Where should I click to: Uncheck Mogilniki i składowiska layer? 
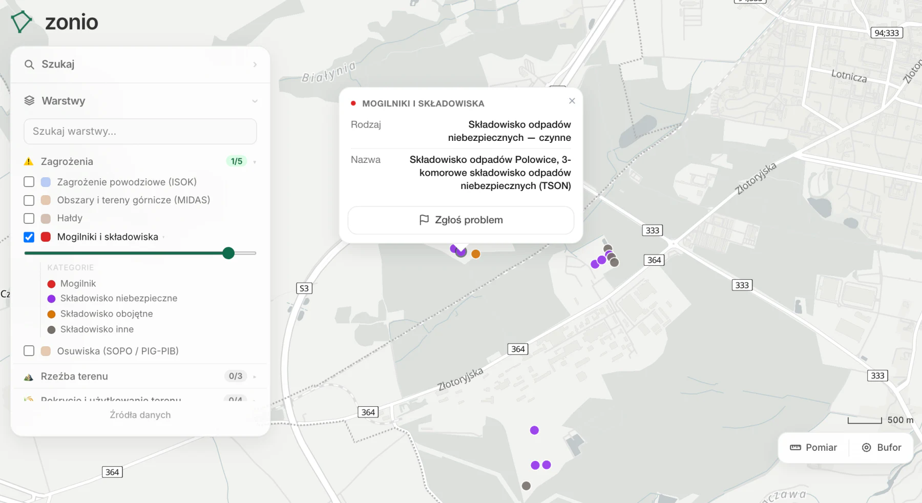[29, 237]
